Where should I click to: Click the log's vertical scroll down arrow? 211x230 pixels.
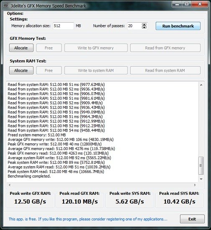pos(201,179)
